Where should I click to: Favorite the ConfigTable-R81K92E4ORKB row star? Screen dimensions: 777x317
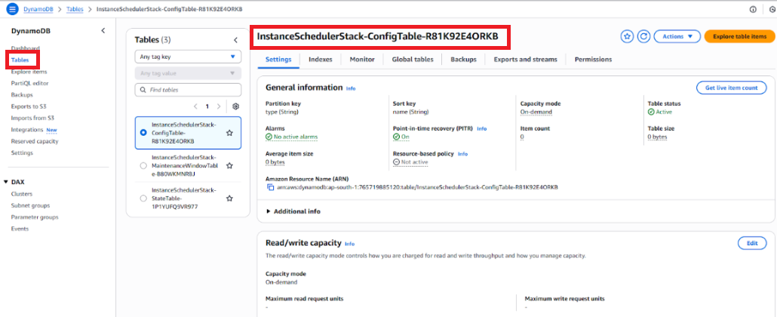click(x=229, y=133)
